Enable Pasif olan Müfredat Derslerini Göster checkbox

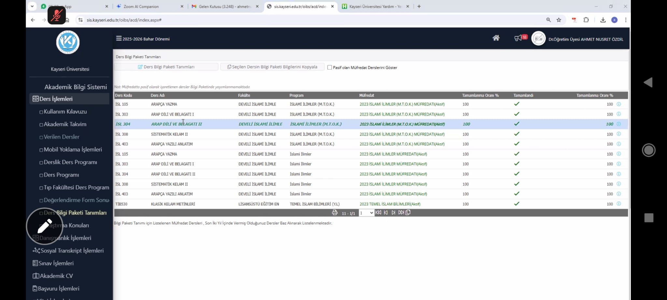(330, 67)
